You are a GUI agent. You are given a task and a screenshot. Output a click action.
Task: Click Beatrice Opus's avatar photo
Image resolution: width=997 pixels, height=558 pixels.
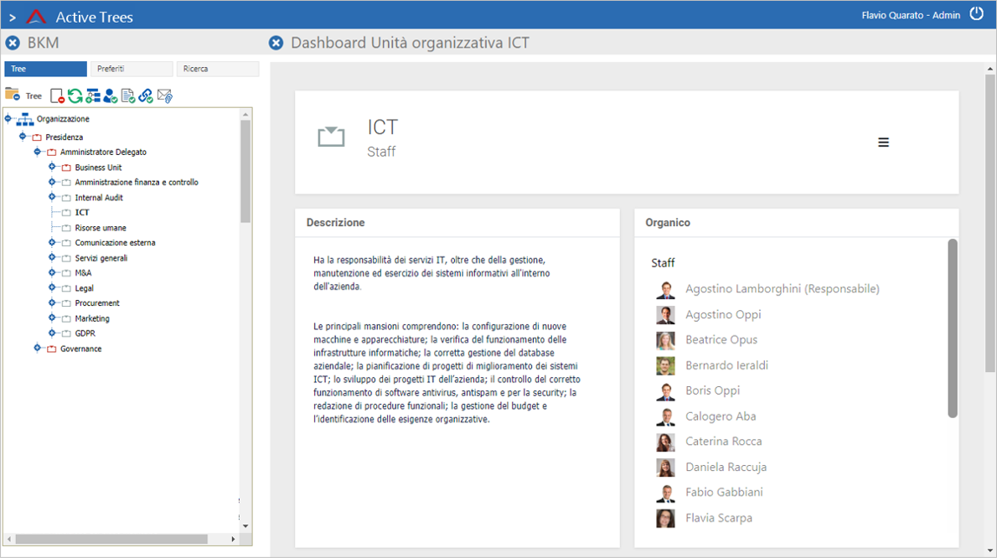666,341
